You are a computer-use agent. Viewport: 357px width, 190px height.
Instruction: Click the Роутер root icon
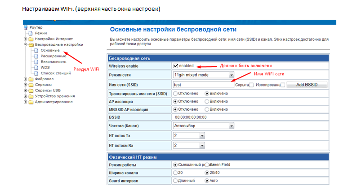pyautogui.click(x=26, y=28)
